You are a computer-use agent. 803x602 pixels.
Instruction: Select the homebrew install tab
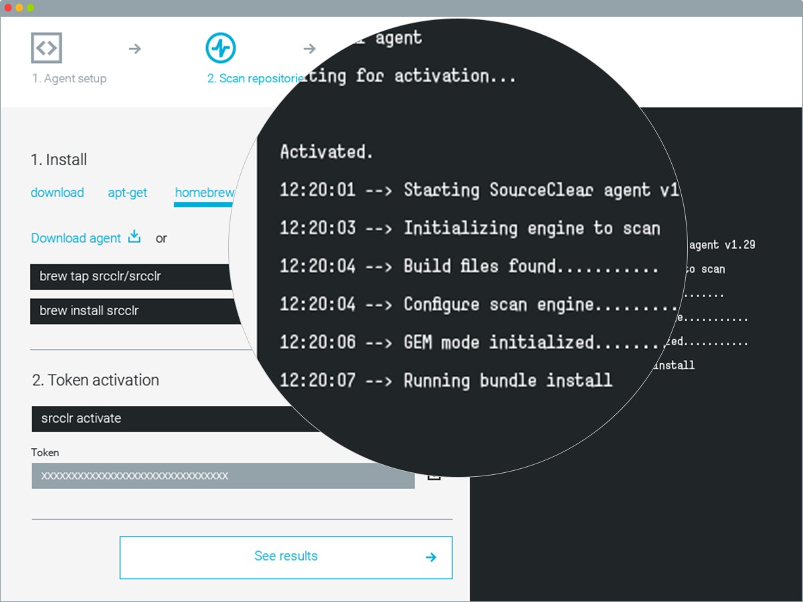204,193
